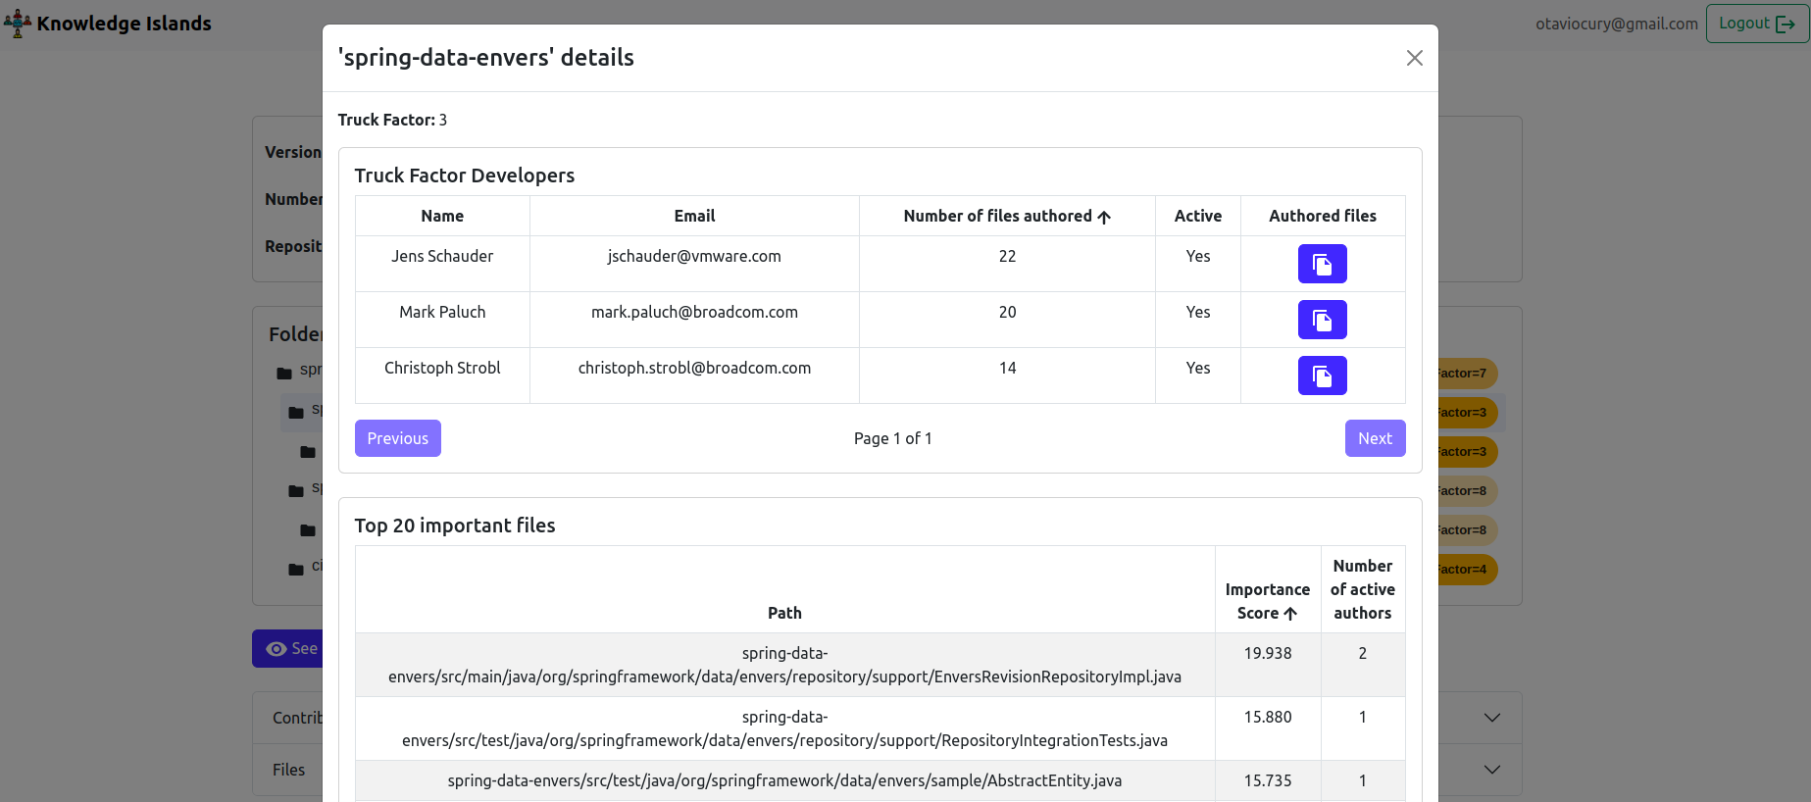Close the spring-data-envers details dialog
The height and width of the screenshot is (802, 1811).
coord(1414,58)
